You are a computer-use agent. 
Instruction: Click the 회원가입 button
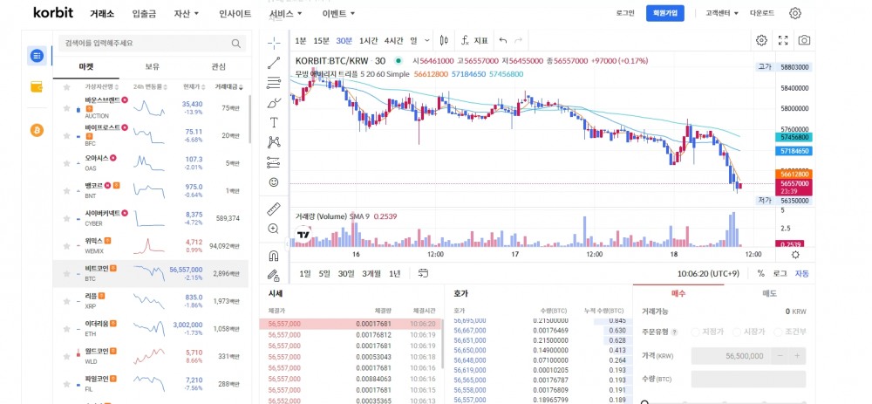click(665, 13)
